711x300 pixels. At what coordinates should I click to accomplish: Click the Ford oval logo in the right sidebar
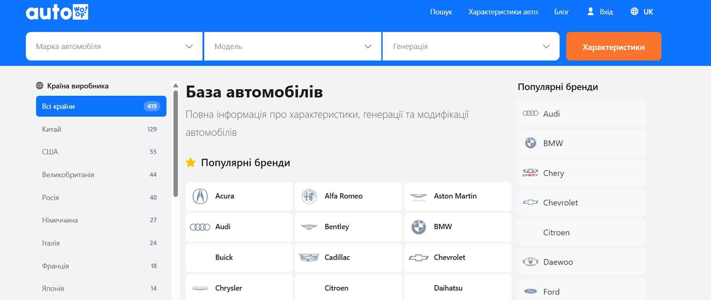coord(531,291)
